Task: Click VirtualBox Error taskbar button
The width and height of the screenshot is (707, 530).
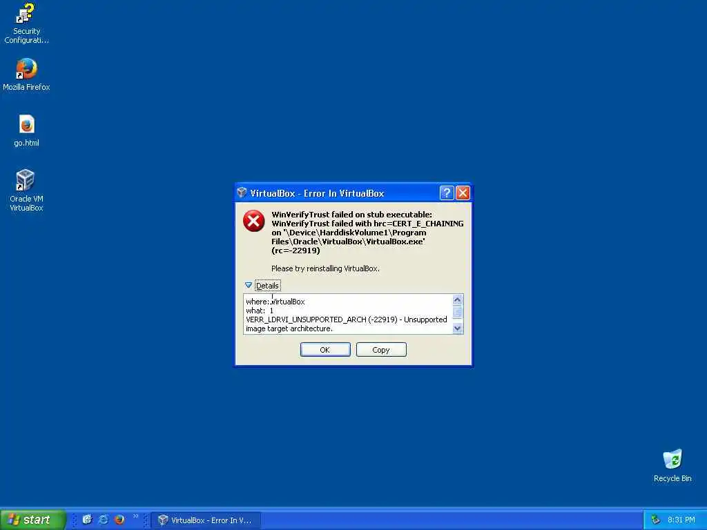Action: 206,520
